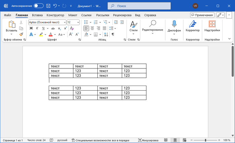Click the font color red swatch button
The image size is (235, 143).
[x=50, y=34]
